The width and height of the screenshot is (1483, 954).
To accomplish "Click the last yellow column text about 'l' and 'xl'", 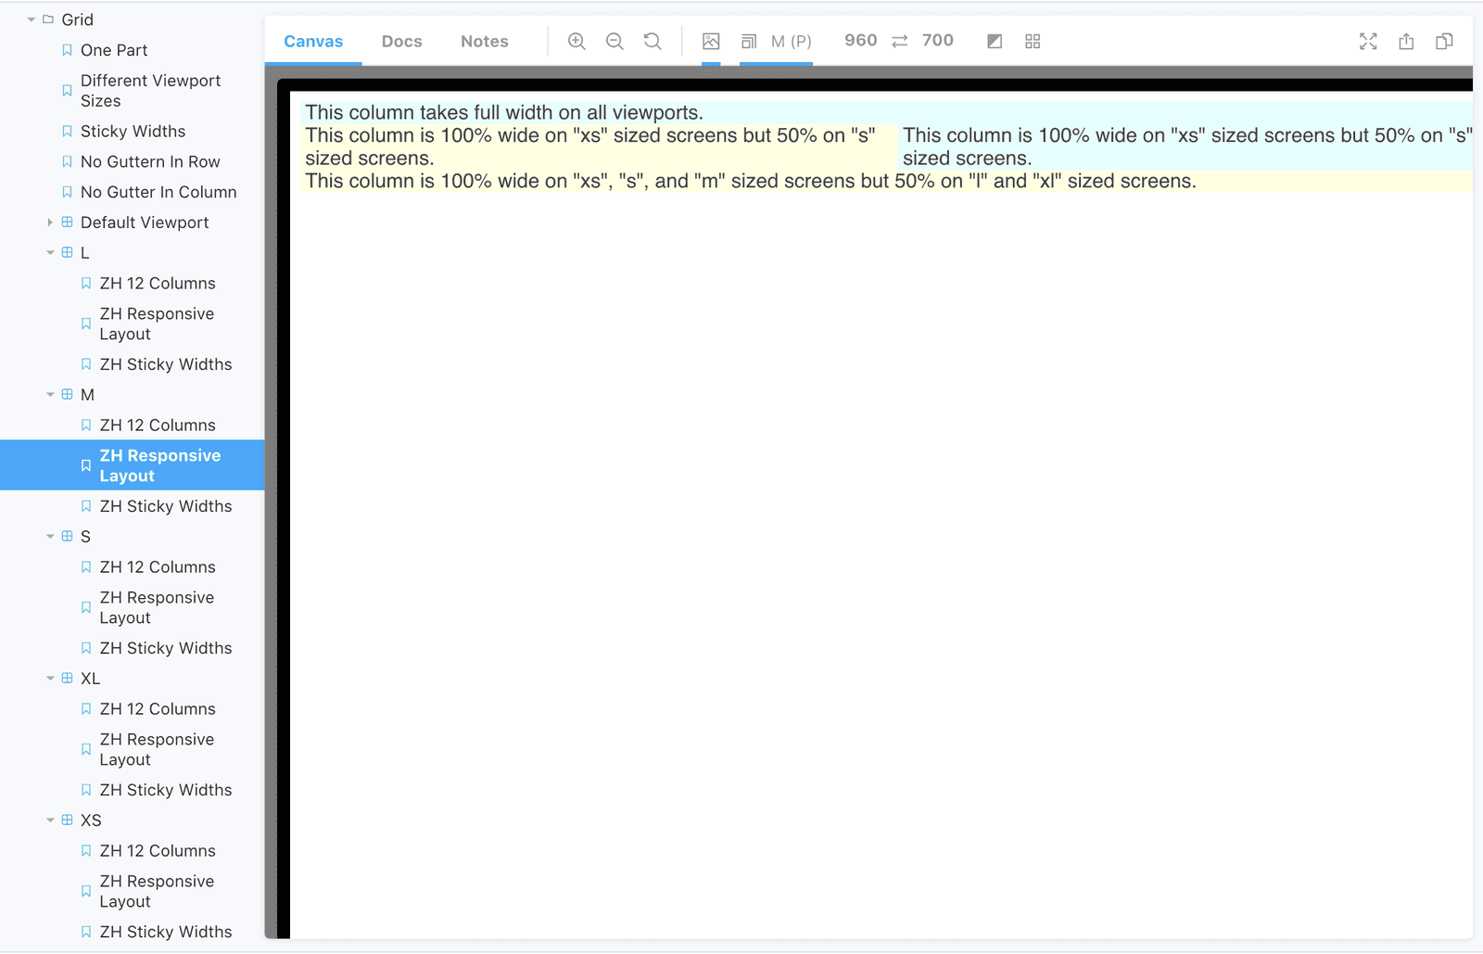I will tap(751, 181).
